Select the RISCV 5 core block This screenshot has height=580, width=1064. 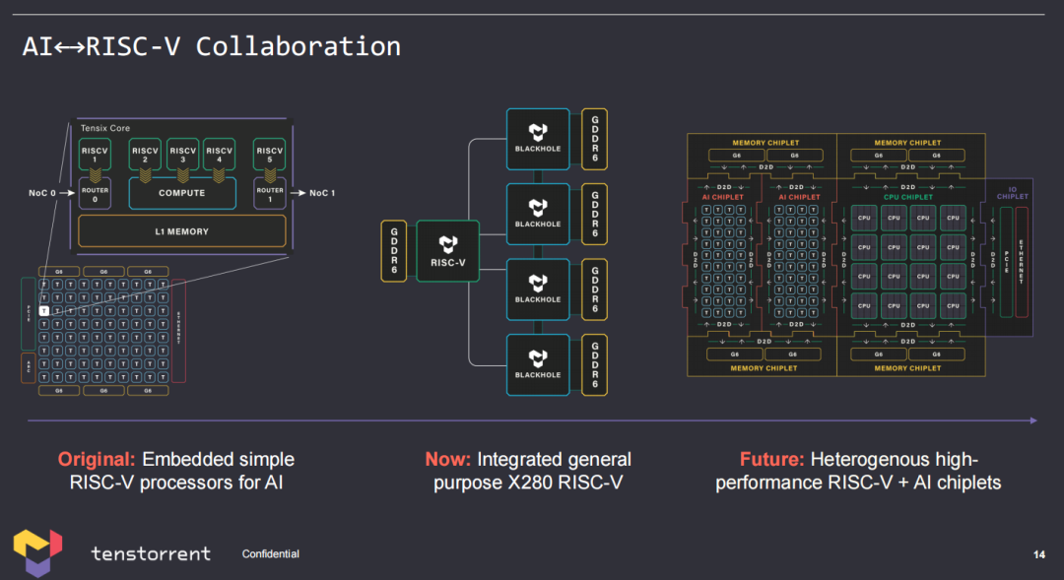pyautogui.click(x=270, y=156)
